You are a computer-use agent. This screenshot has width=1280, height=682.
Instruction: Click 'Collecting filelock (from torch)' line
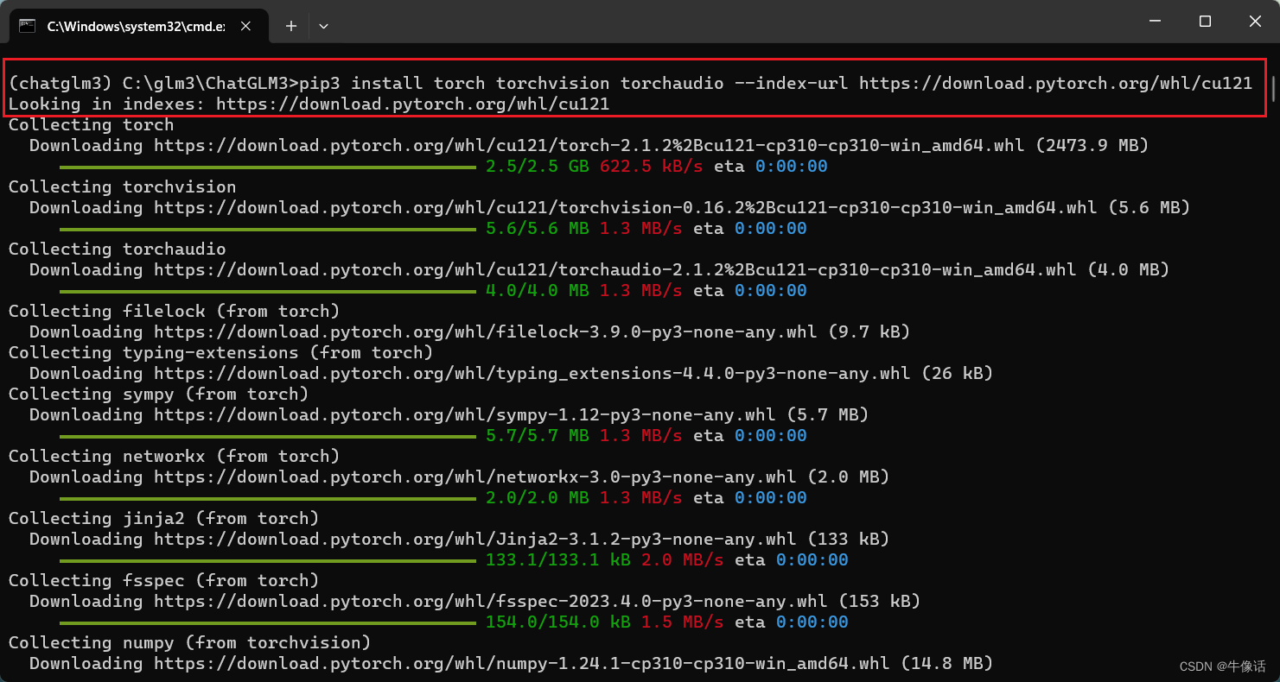174,311
